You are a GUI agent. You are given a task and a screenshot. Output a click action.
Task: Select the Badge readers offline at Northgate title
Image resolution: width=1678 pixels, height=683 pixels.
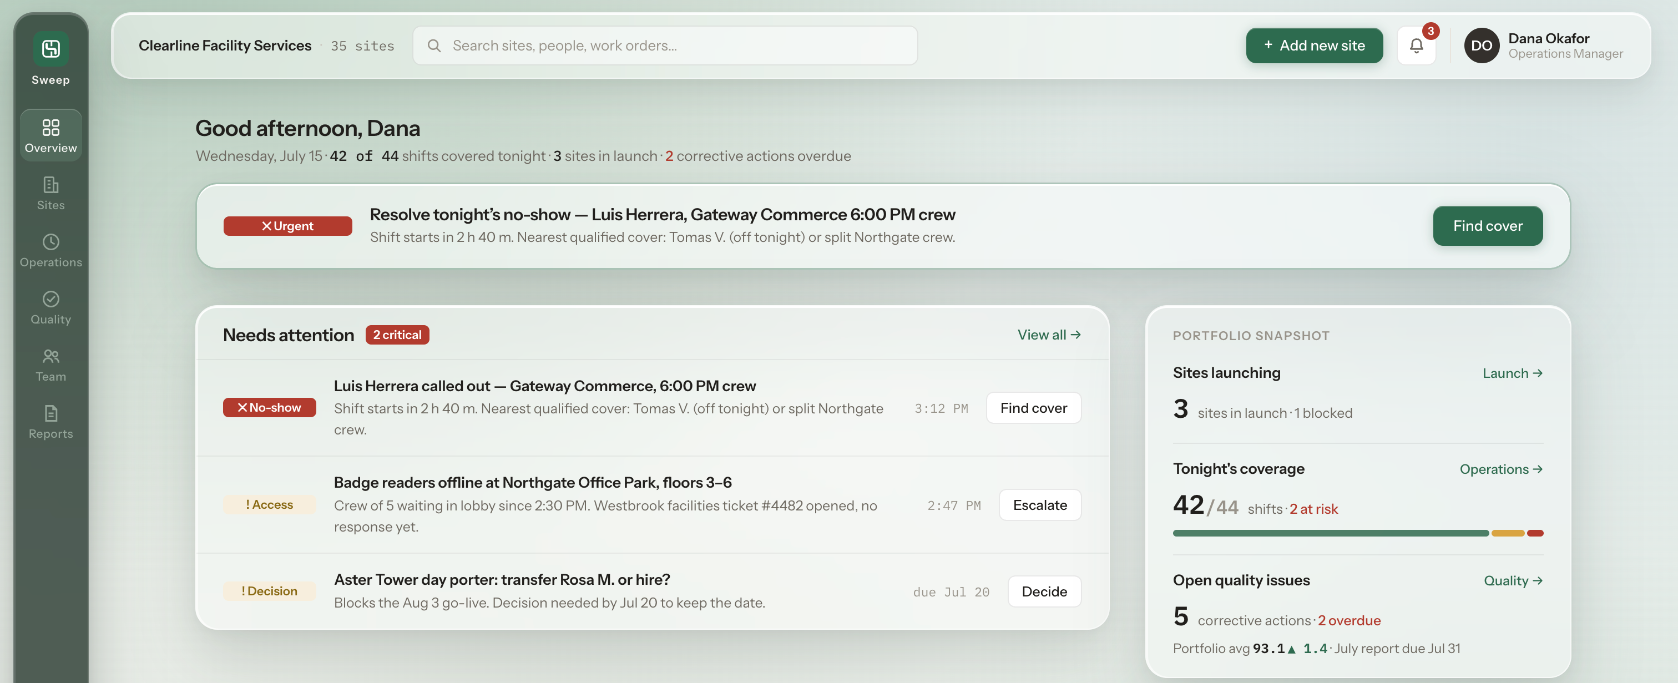(533, 483)
